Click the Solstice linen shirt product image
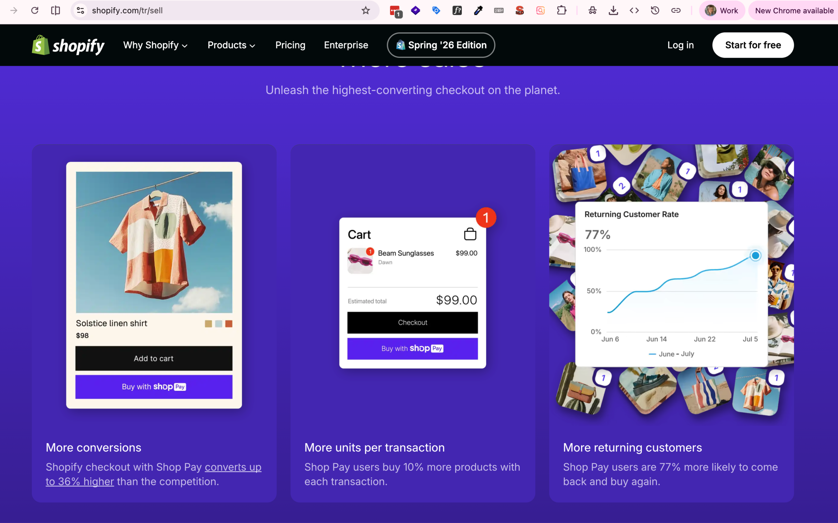This screenshot has width=838, height=523. [x=154, y=242]
